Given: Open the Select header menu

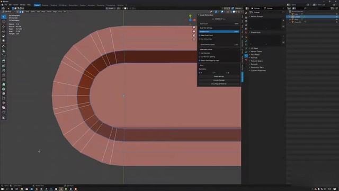Looking at the screenshot, I should point(33,12).
